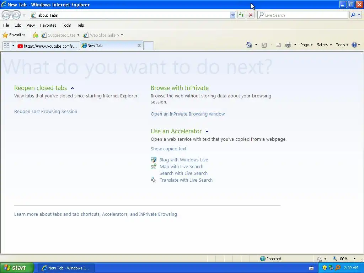Viewport: 364px width, 273px height.
Task: Open the search provider options dropdown
Action: coord(359,15)
